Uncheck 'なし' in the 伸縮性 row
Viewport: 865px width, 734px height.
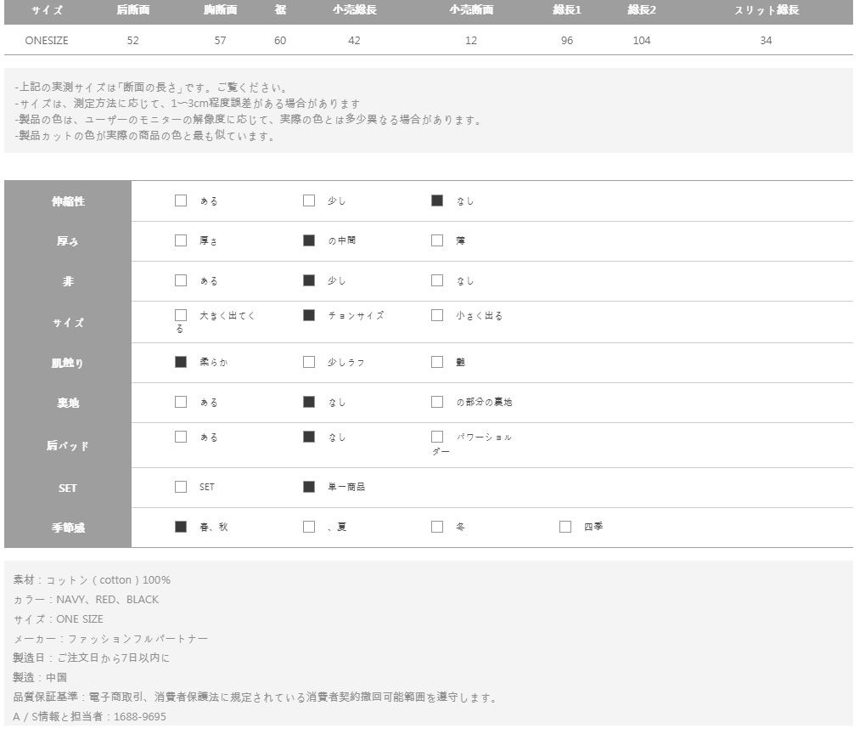pos(437,201)
